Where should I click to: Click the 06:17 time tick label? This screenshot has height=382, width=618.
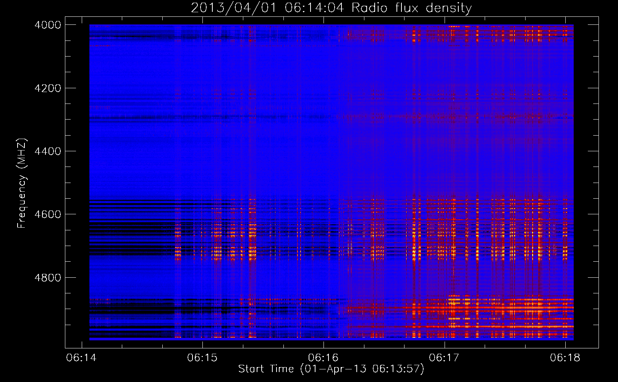tap(444, 358)
